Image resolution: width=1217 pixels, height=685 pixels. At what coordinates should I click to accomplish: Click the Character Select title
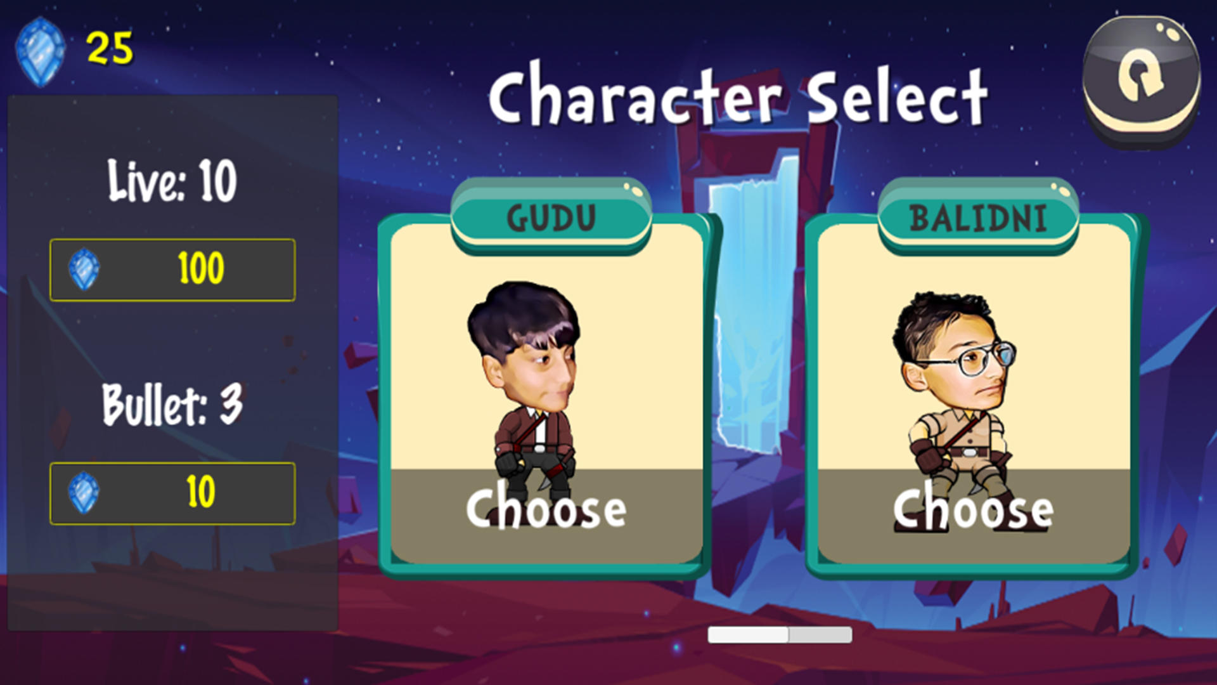[x=738, y=95]
